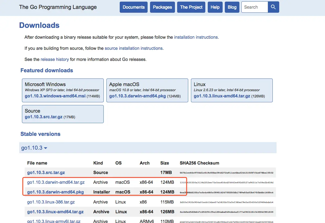Download featured go1.10.3.darwin-amd64.pkg for macOS
Viewport: 325px width, 223px height.
pos(138,96)
